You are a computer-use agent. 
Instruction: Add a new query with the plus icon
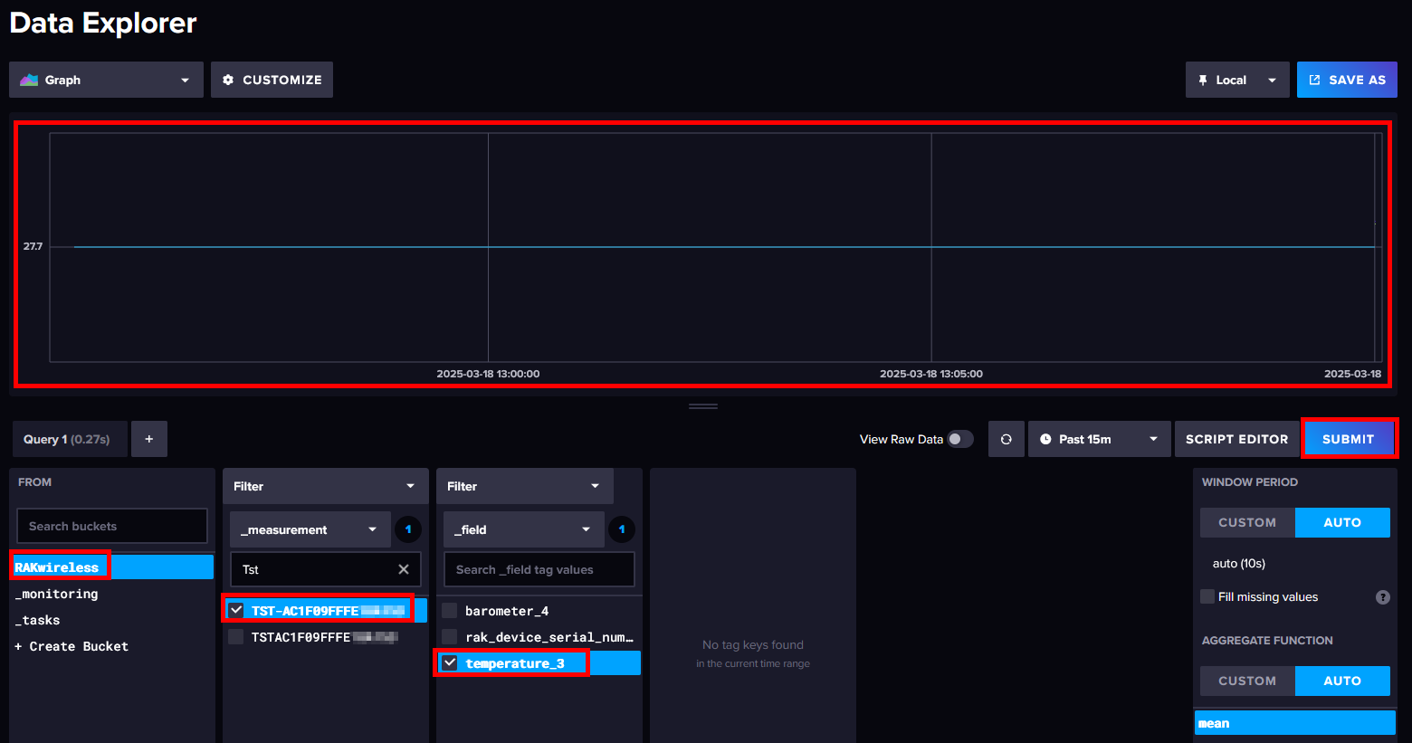149,439
